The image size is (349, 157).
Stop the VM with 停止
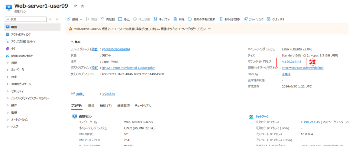click(x=124, y=19)
